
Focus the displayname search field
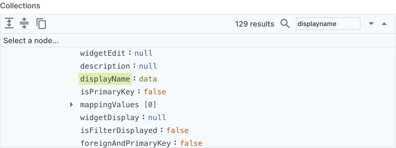(x=328, y=24)
